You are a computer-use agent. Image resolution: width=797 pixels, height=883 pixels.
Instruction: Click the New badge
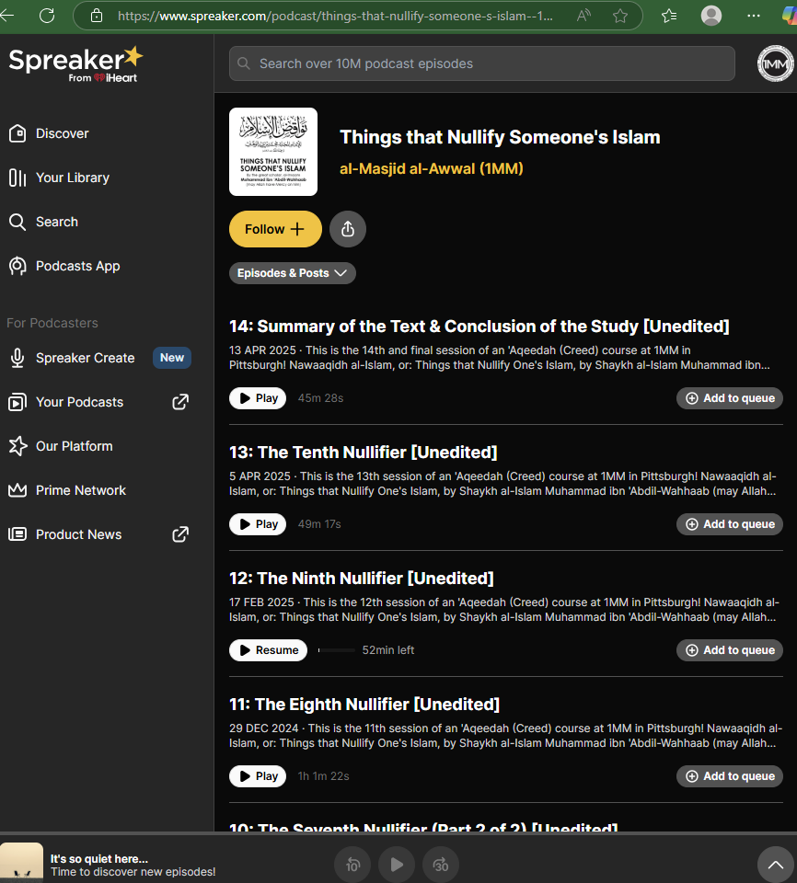tap(172, 358)
